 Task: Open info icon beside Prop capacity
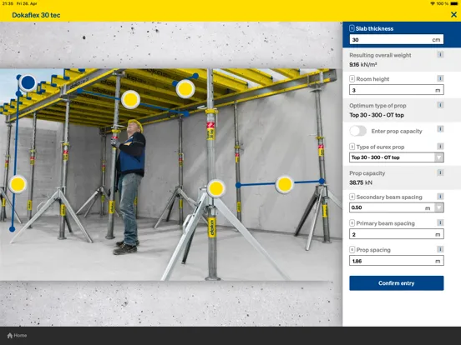(x=440, y=172)
